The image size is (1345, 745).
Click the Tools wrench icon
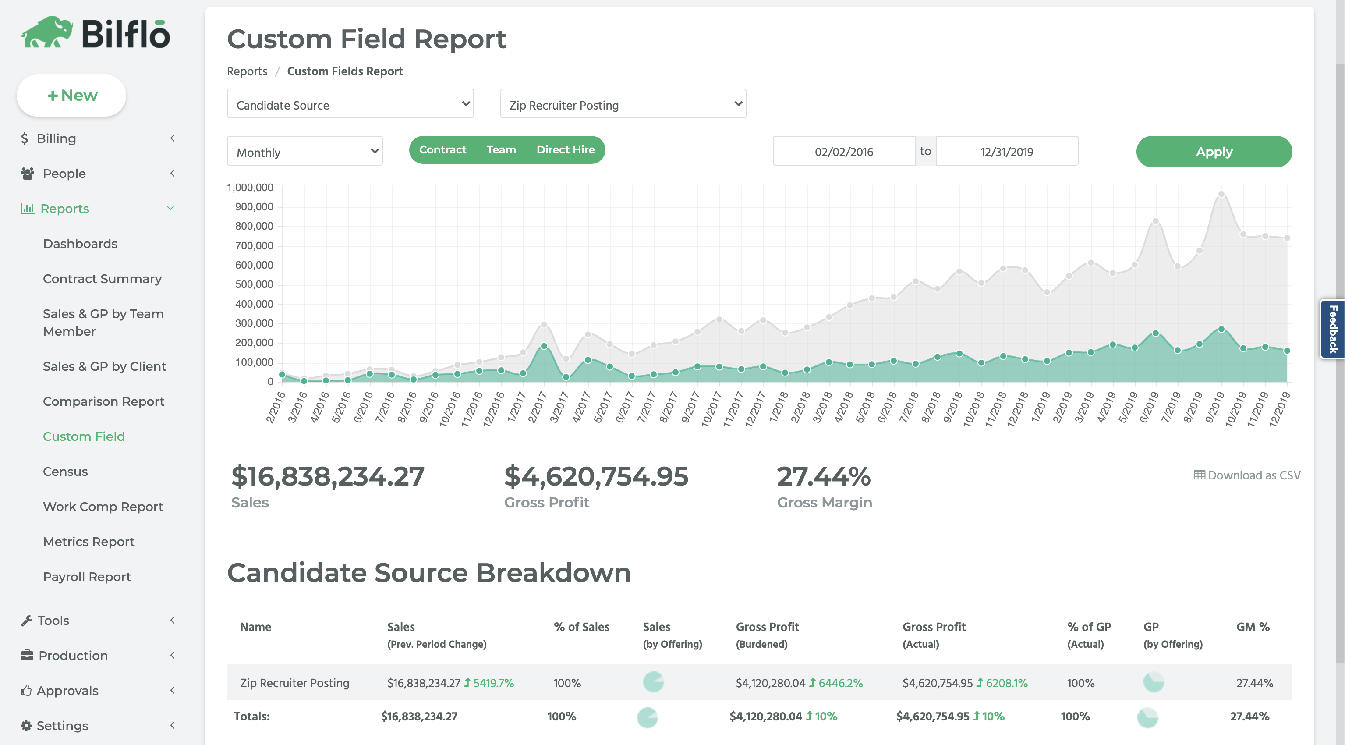pos(27,620)
